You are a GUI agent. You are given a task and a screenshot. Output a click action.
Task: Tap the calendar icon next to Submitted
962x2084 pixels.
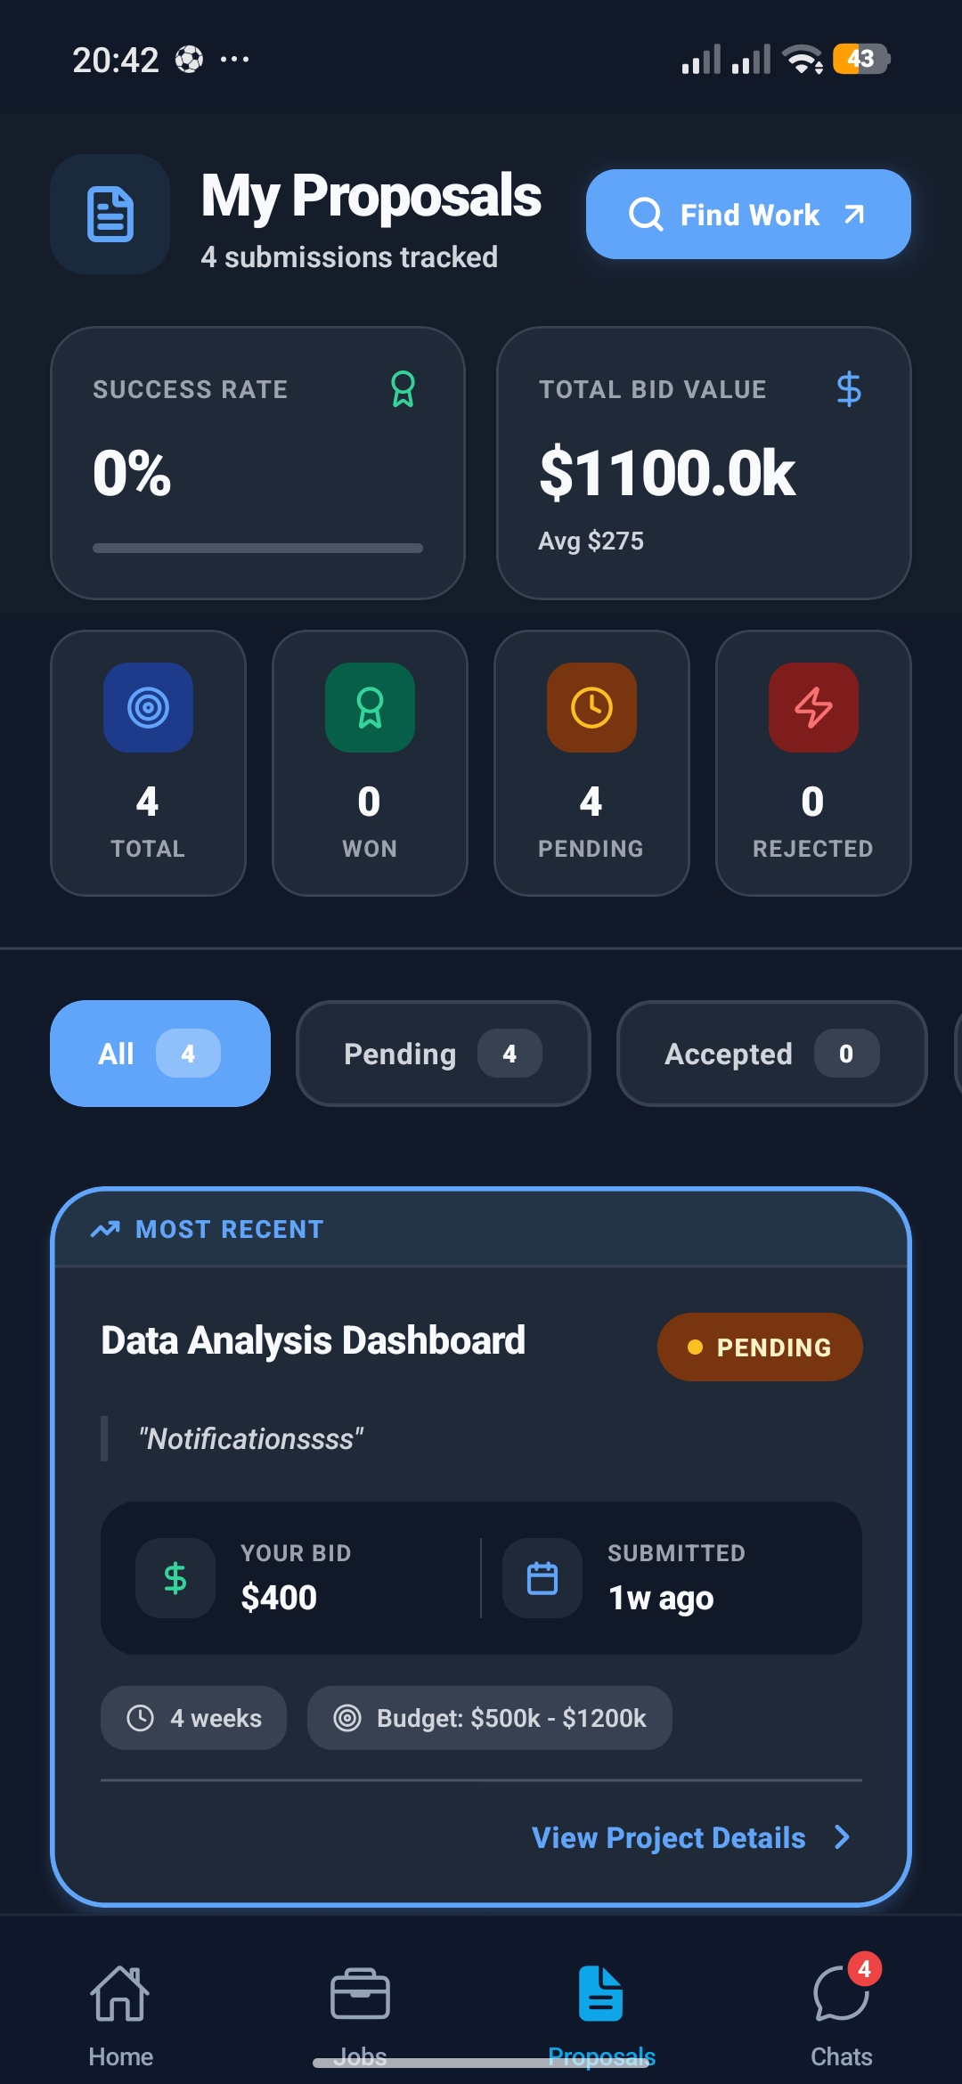[x=542, y=1578]
